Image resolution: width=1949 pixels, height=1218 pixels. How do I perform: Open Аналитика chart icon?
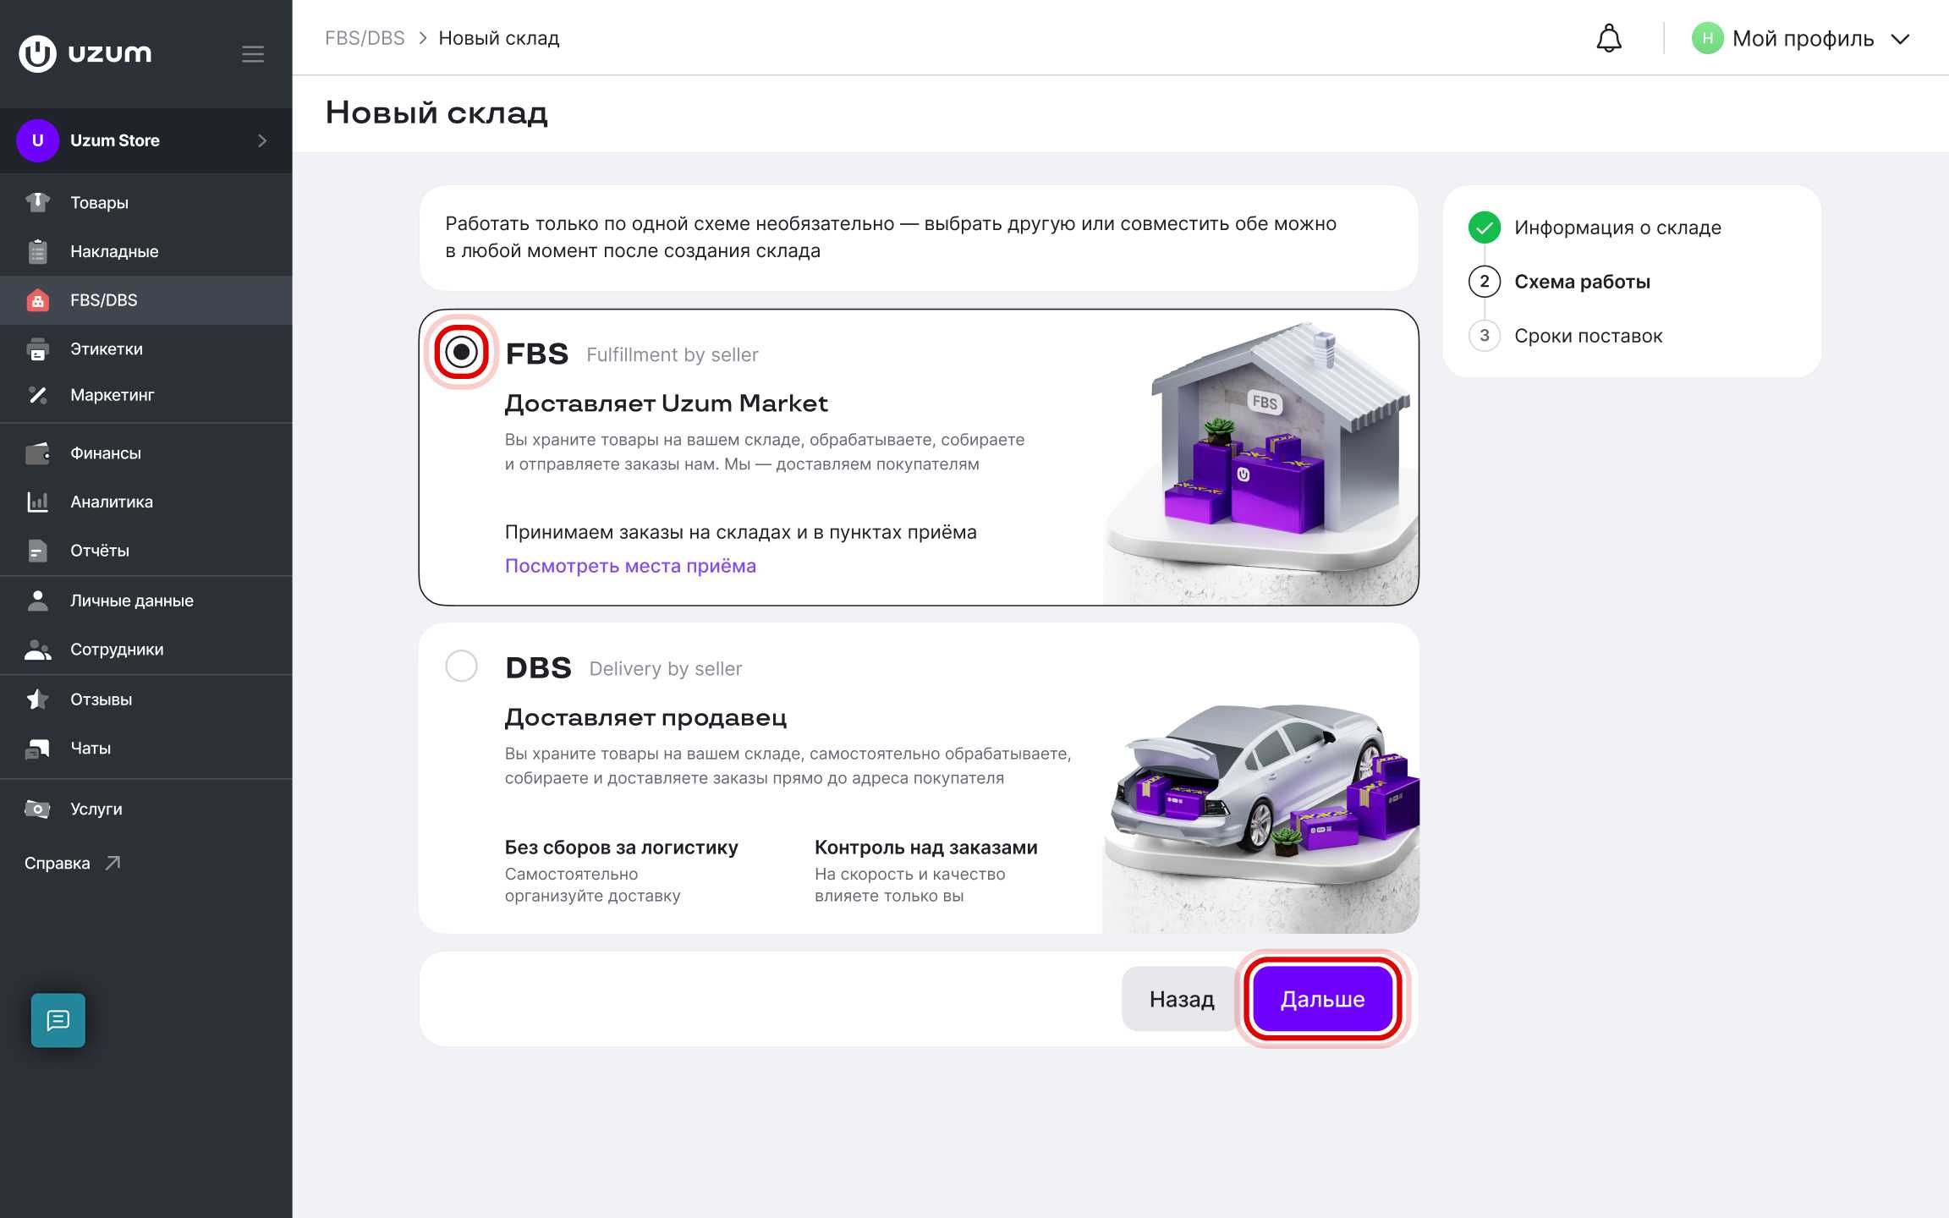click(37, 502)
